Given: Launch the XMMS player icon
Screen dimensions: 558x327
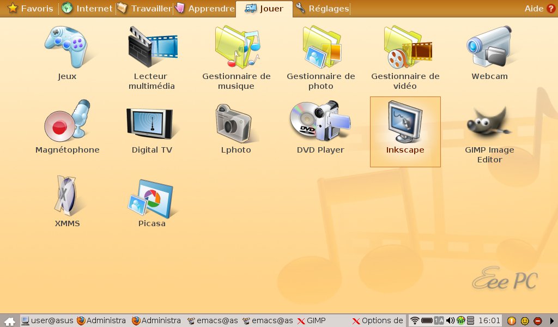Looking at the screenshot, I should (x=66, y=196).
